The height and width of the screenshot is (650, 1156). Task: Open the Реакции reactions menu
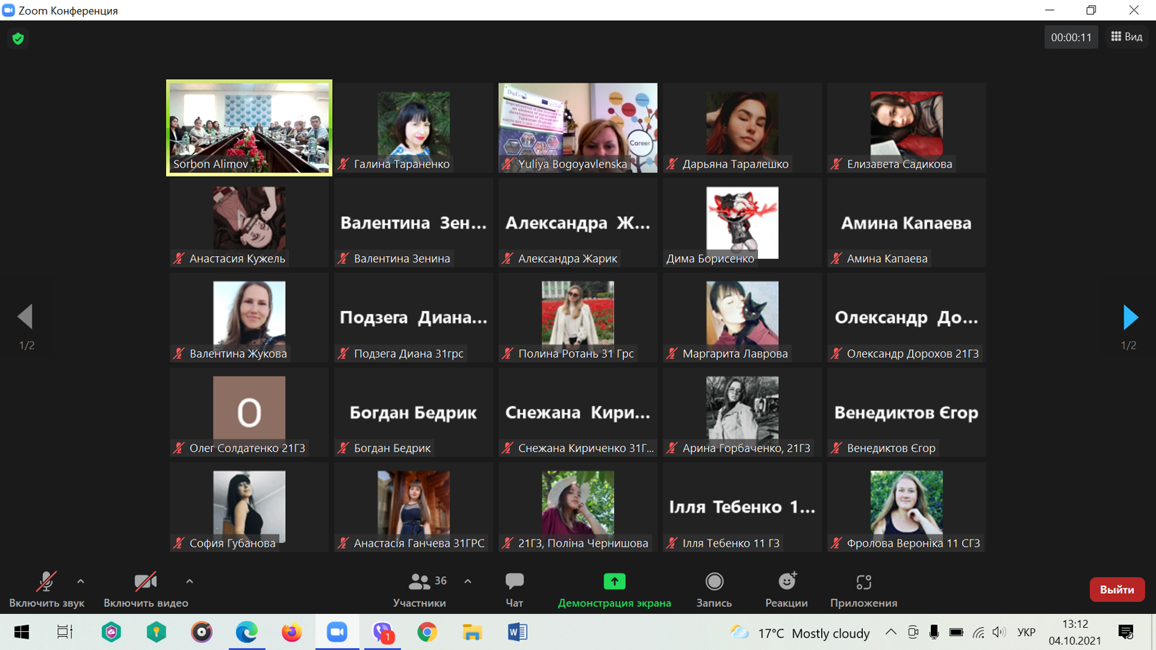[x=786, y=582]
